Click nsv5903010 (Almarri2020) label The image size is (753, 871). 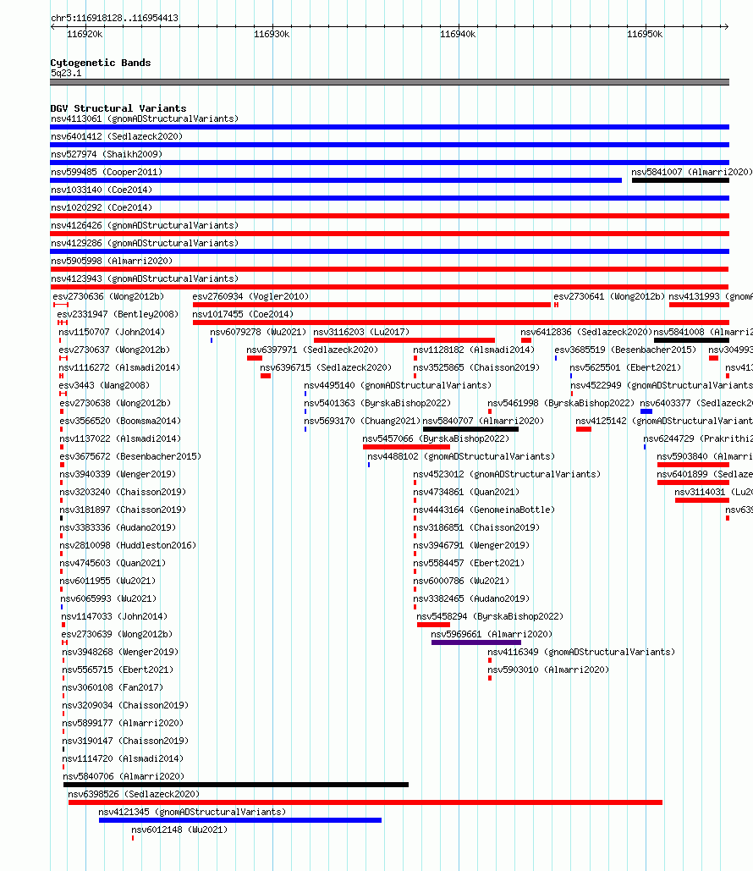pyautogui.click(x=548, y=670)
